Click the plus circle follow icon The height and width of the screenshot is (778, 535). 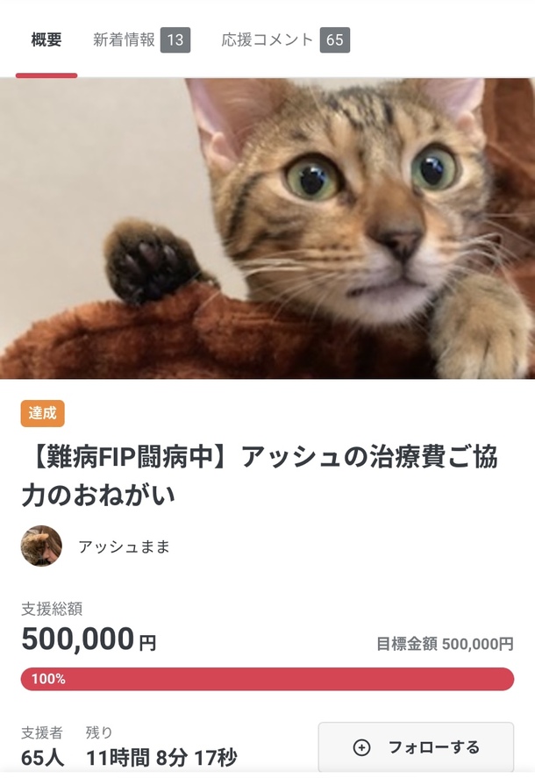[x=361, y=747]
